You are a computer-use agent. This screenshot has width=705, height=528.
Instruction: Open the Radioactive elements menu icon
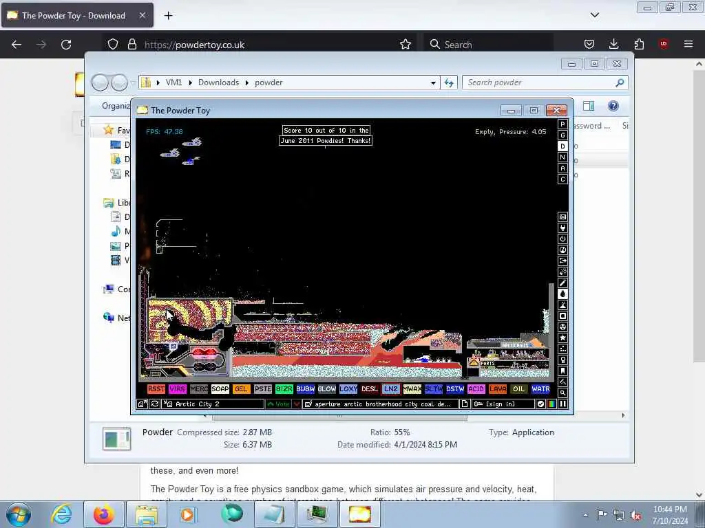click(x=562, y=327)
